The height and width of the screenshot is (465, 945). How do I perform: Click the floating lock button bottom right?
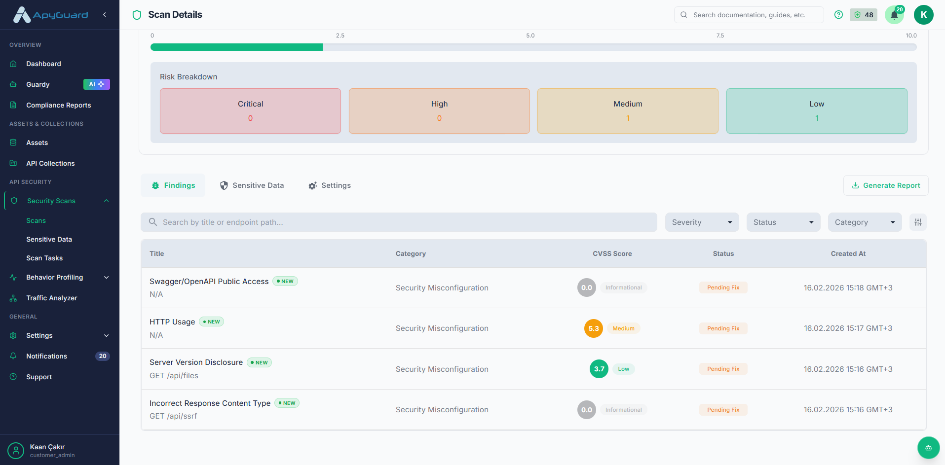(928, 448)
